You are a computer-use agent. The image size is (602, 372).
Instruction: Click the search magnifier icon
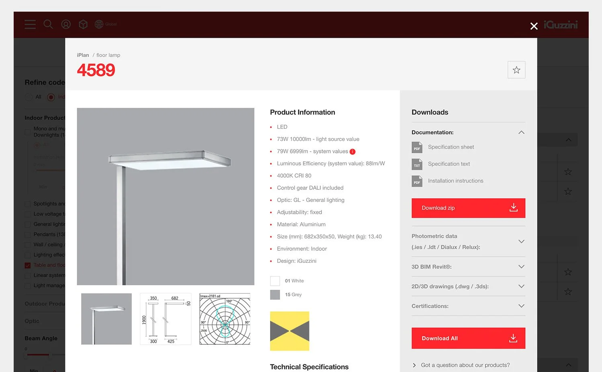[x=48, y=24]
